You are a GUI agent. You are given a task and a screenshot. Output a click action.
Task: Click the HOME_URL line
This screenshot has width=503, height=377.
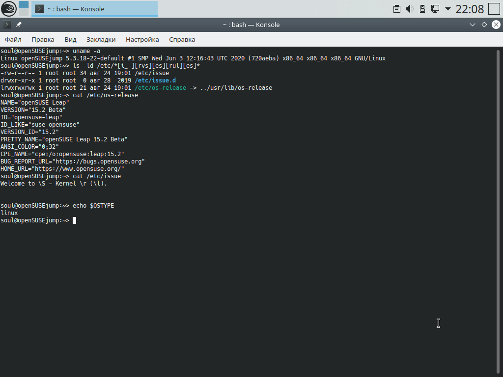pos(62,169)
